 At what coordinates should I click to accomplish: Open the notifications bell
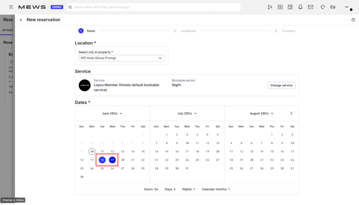point(300,7)
